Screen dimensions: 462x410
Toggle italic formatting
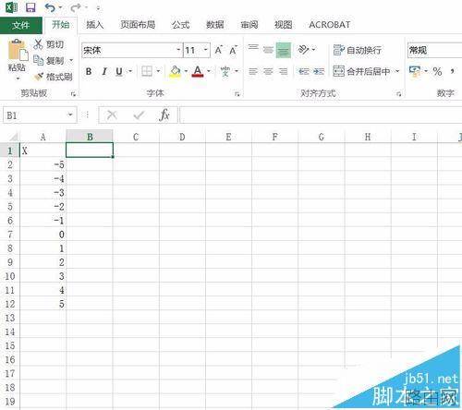coord(104,71)
